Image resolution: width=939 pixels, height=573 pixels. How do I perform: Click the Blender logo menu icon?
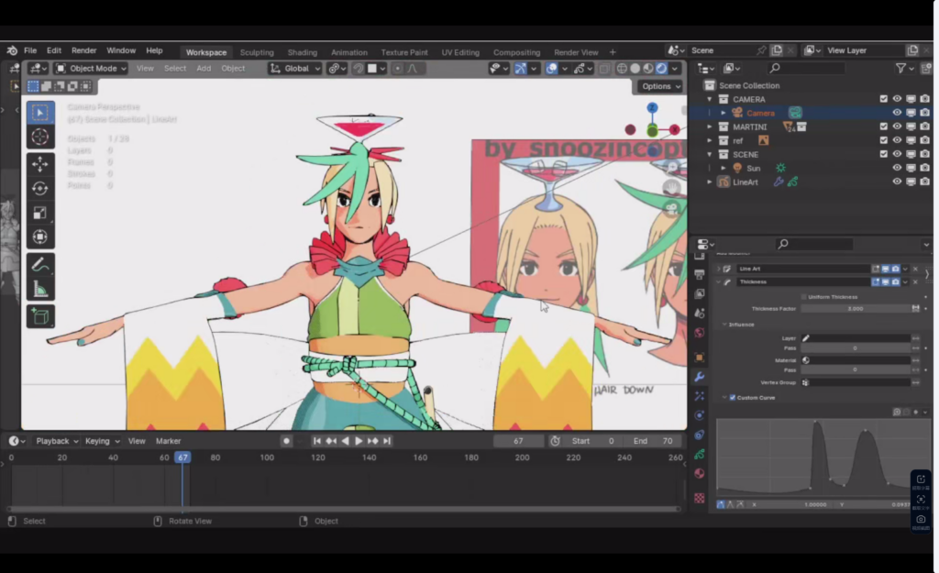[12, 51]
